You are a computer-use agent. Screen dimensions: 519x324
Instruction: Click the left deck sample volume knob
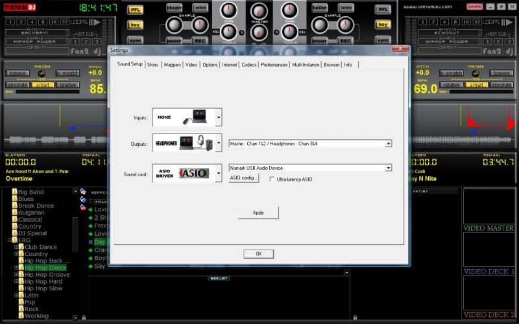[x=199, y=24]
